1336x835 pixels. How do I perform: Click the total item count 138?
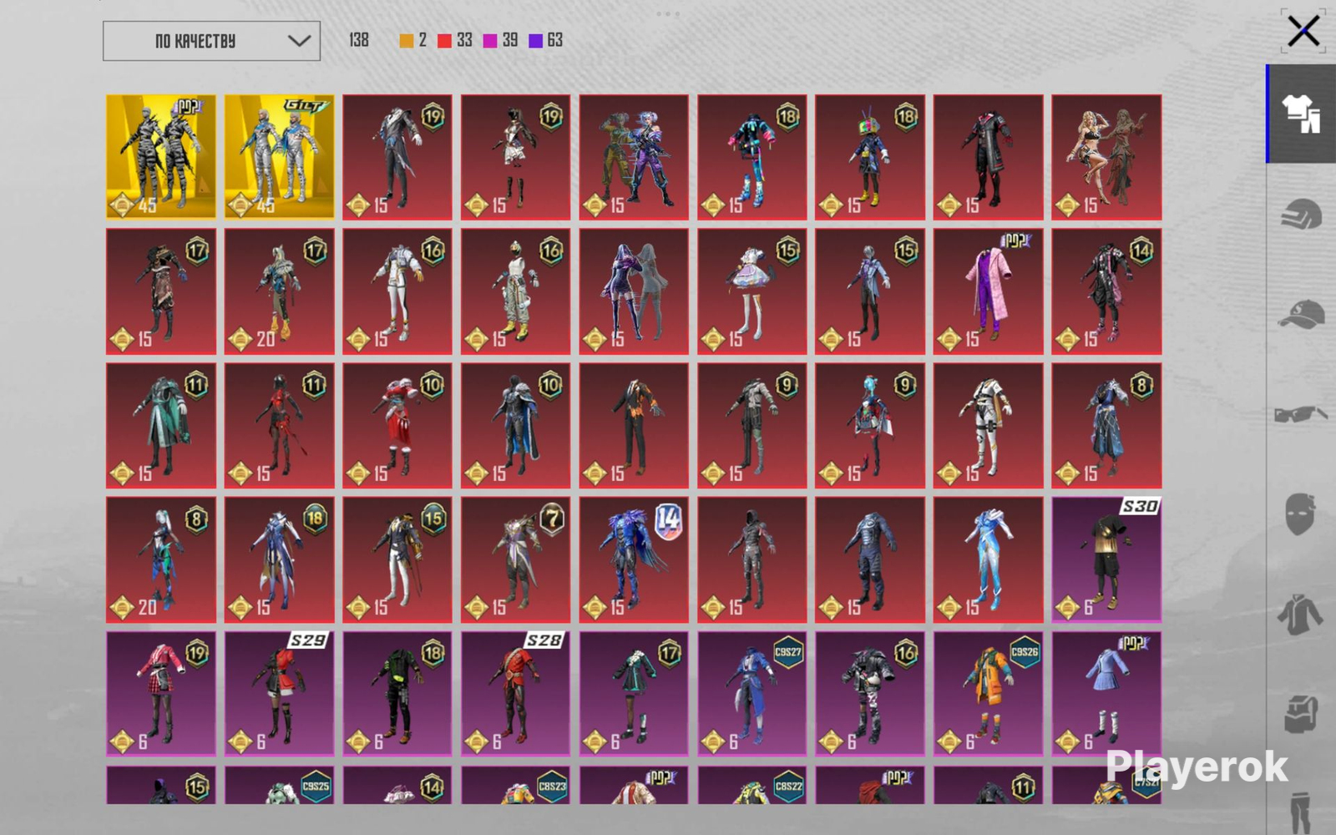[x=359, y=40]
